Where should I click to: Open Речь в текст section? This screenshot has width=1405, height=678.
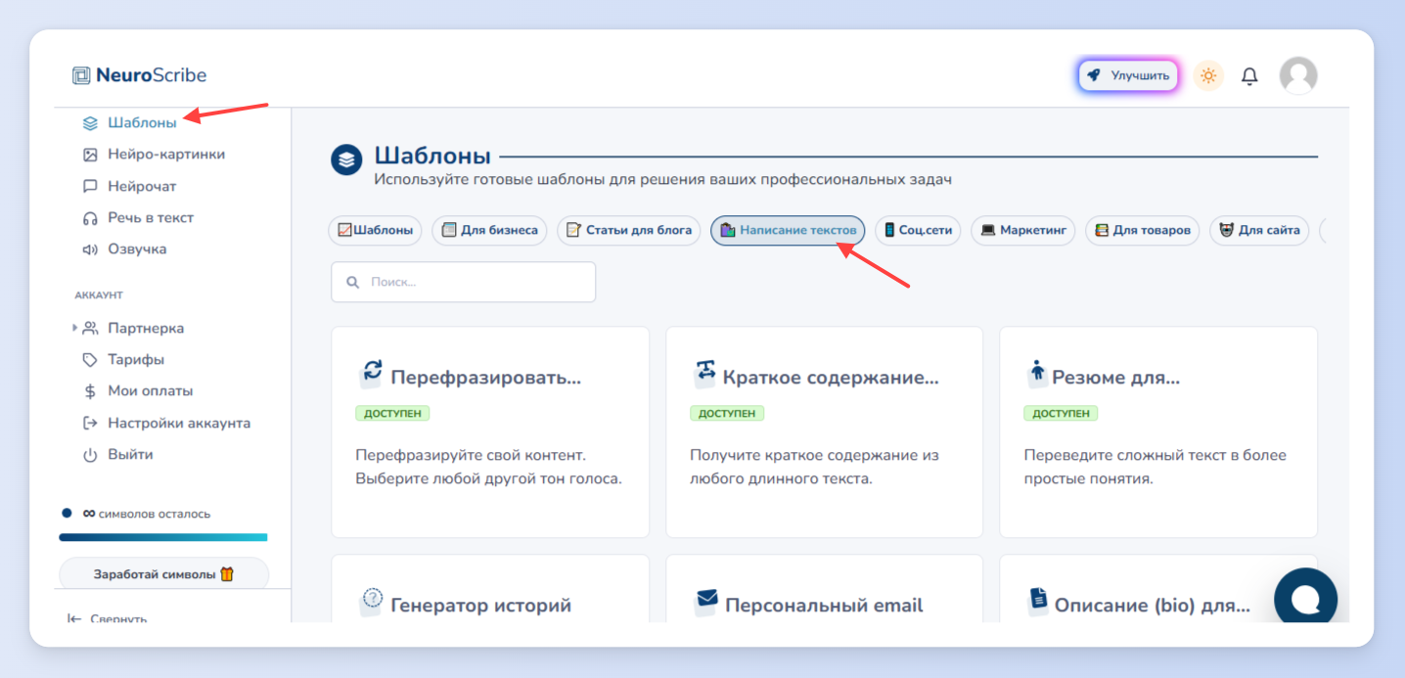pyautogui.click(x=151, y=217)
